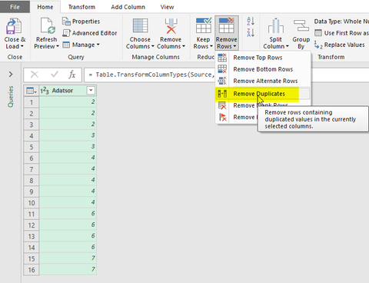369x283 pixels.
Task: Click the Remove Rows icon
Action: pyautogui.click(x=227, y=25)
